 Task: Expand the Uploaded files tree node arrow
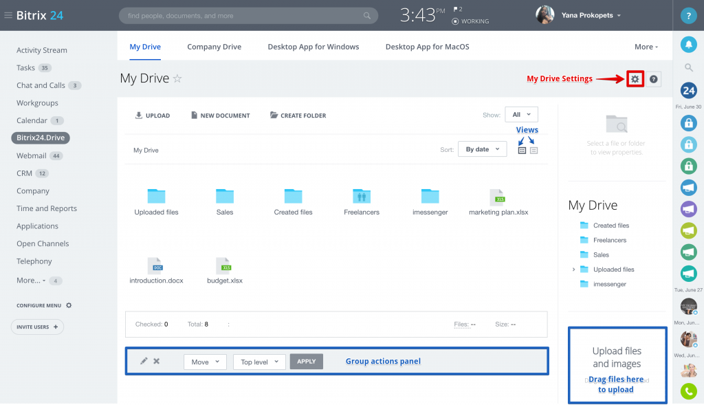pos(573,270)
